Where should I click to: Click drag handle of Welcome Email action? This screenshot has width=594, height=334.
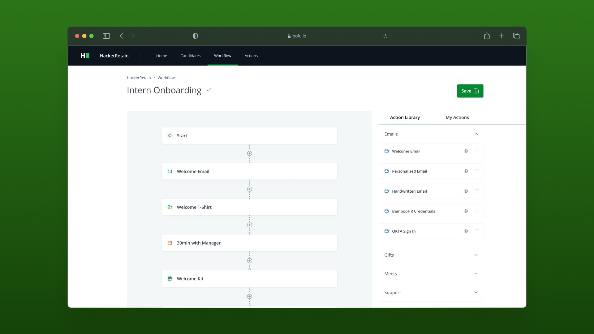click(477, 151)
